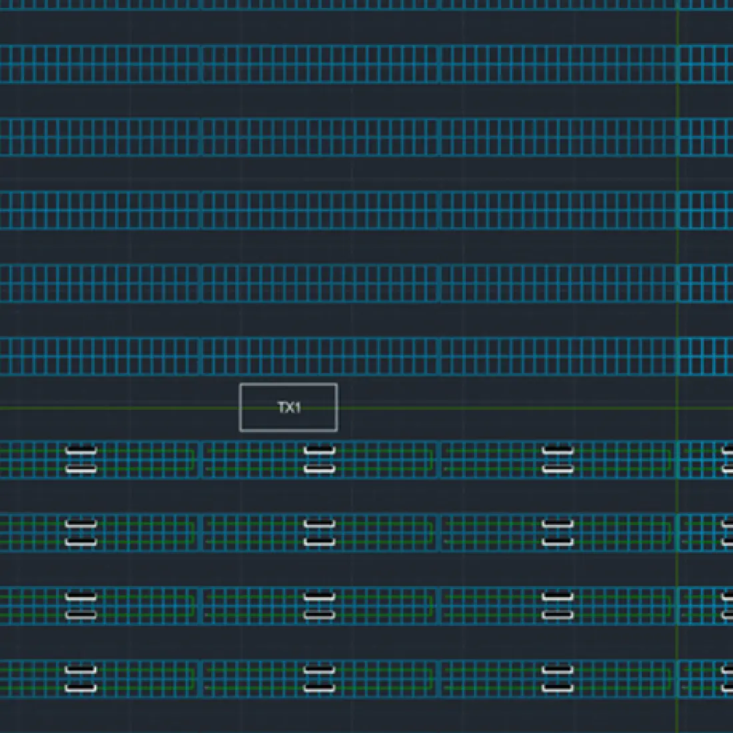Select third-column white connector in second wired row
The height and width of the screenshot is (733, 733).
[x=558, y=533]
